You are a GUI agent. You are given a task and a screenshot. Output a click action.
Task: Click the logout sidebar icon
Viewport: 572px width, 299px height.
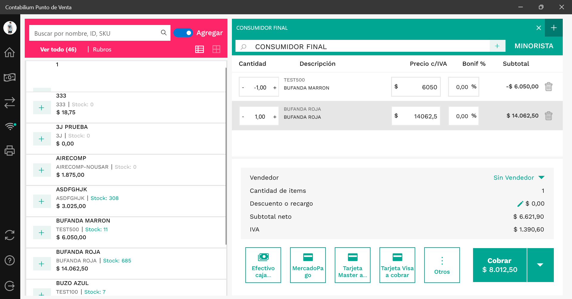pyautogui.click(x=10, y=286)
